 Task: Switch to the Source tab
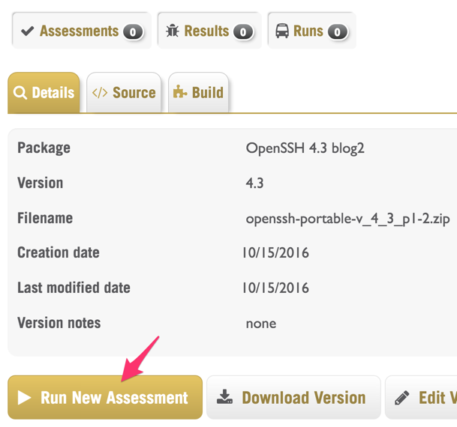[124, 92]
